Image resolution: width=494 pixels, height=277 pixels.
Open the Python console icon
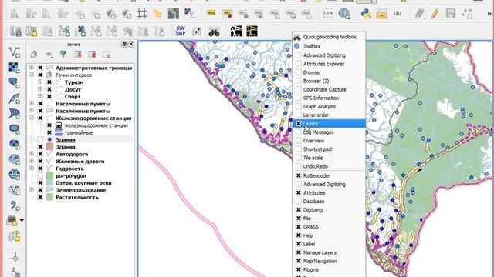366,14
